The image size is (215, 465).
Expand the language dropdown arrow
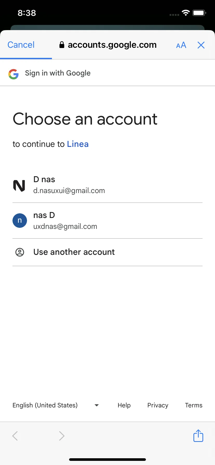97,405
